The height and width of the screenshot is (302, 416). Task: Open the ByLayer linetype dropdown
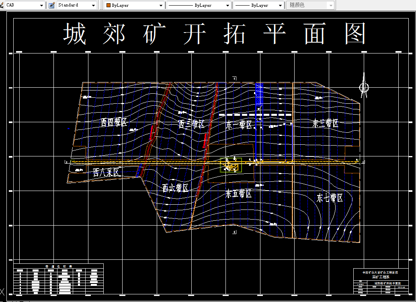(x=228, y=5)
